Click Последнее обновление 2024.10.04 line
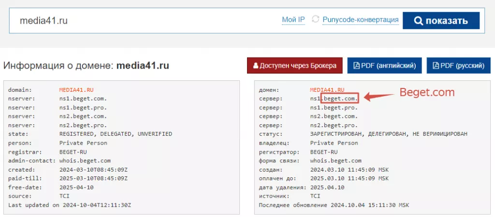The image size is (495, 217). [334, 205]
